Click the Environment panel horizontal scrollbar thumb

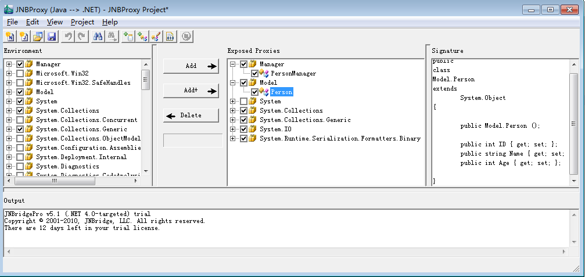point(51,181)
